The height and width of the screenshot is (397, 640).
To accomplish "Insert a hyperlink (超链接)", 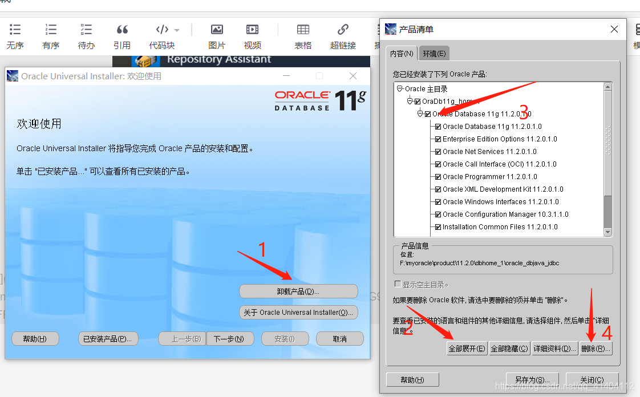I will pyautogui.click(x=343, y=36).
